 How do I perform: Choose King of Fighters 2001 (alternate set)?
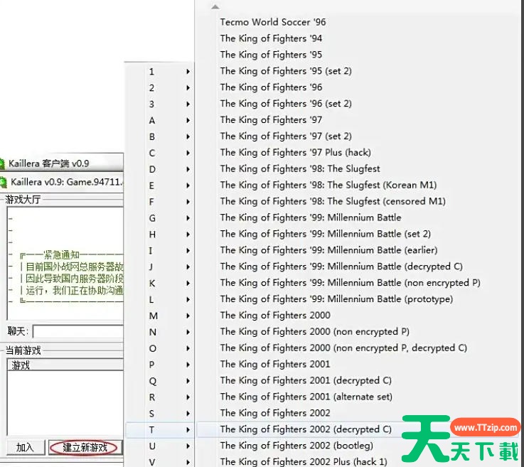pyautogui.click(x=306, y=397)
